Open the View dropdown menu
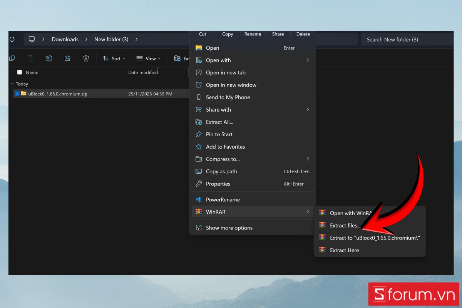Image resolution: width=462 pixels, height=308 pixels. [x=148, y=58]
